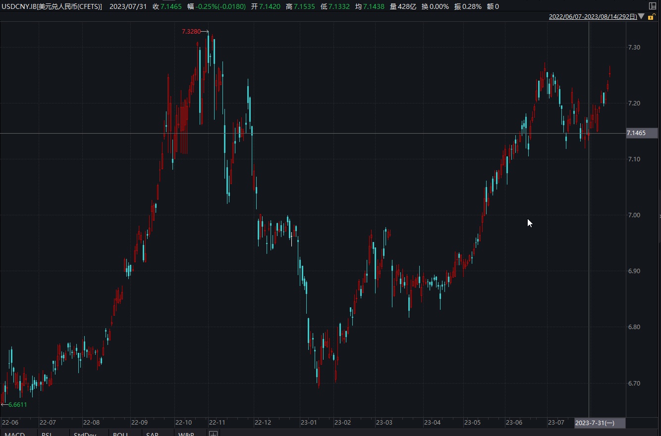This screenshot has width=661, height=436.
Task: Click the USDCNY.IB symbol title
Action: 52,6
